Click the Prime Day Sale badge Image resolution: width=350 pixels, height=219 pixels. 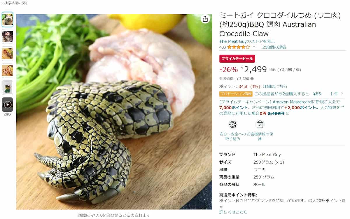click(237, 59)
